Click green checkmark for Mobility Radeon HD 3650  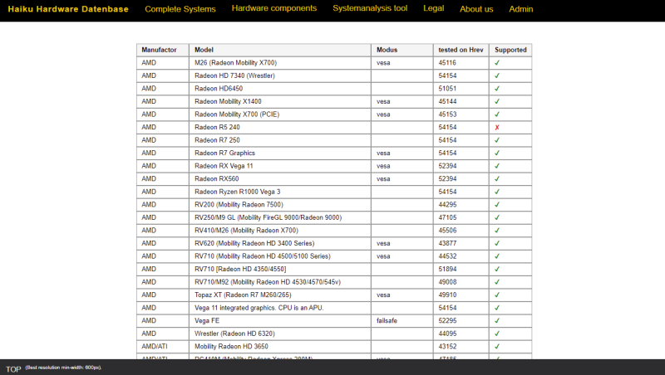click(x=497, y=347)
